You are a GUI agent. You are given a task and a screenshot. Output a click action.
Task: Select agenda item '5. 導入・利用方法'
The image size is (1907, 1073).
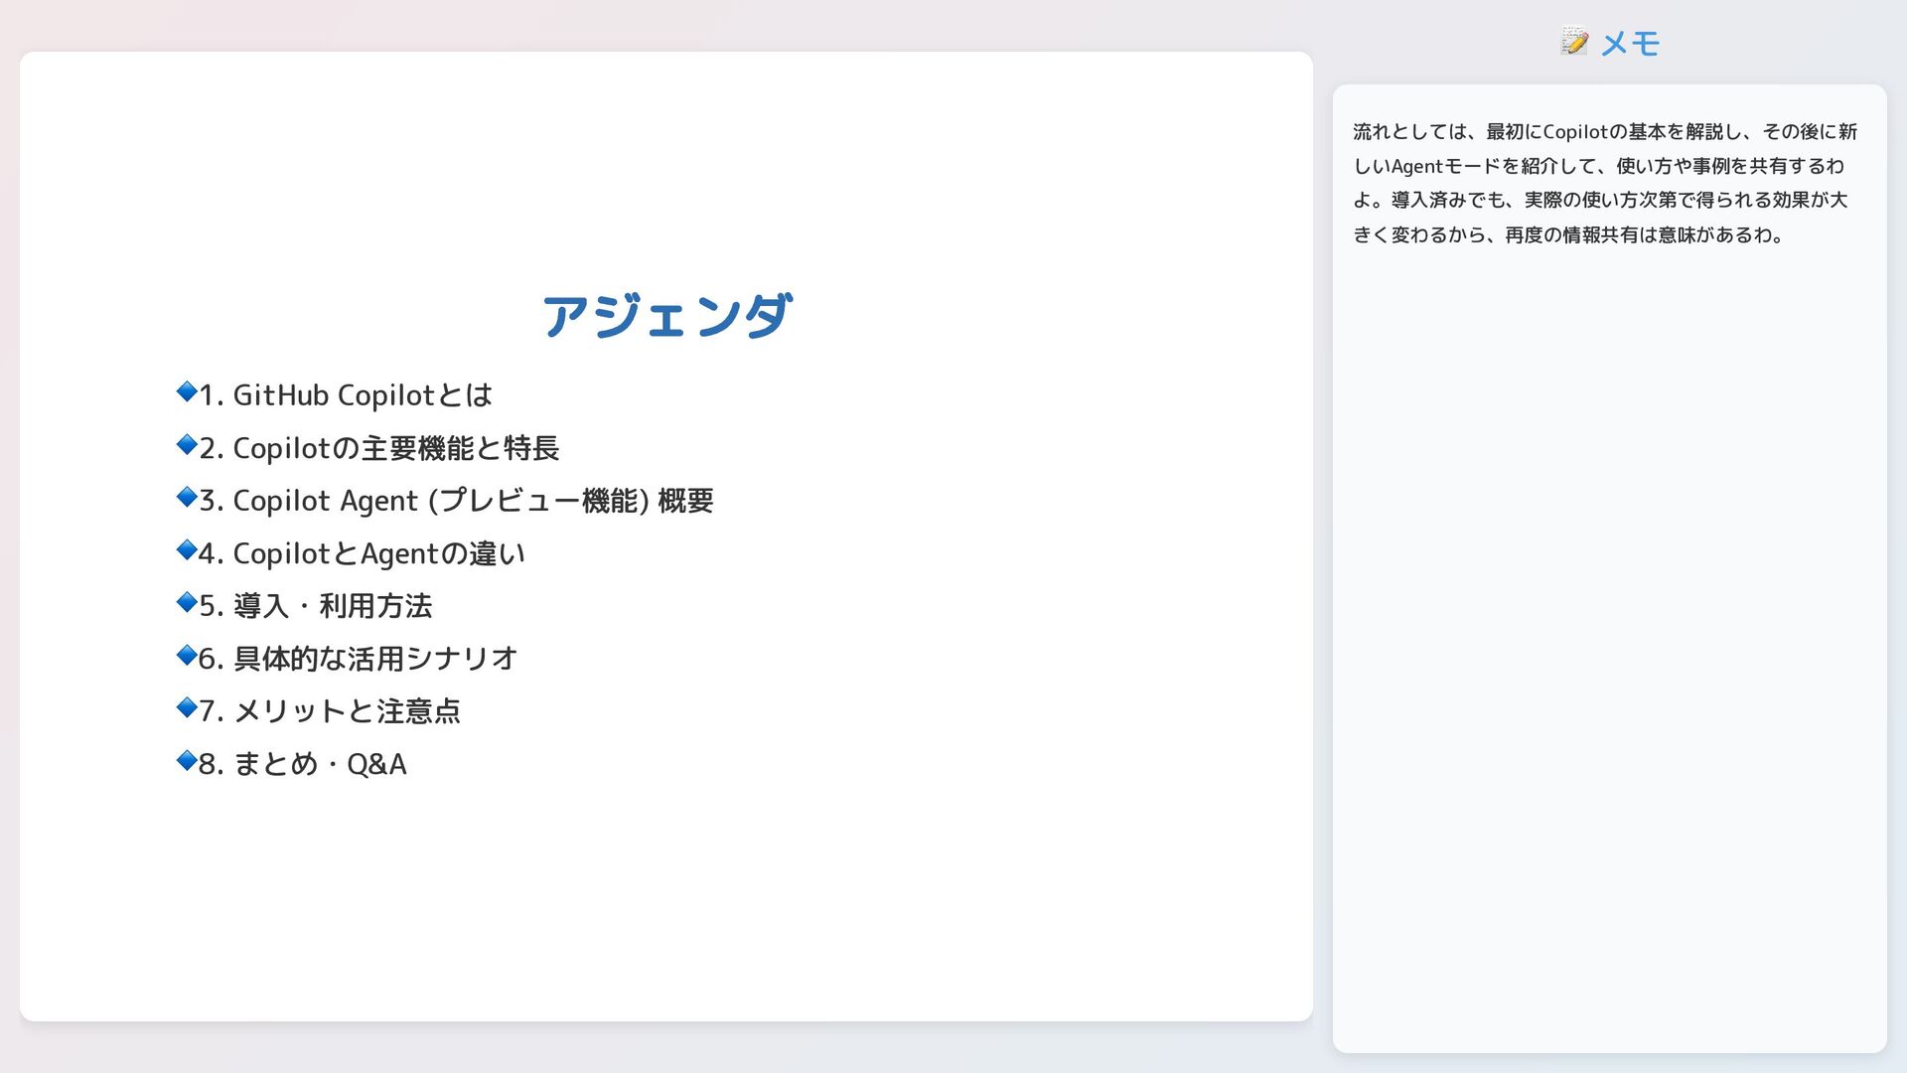316,606
